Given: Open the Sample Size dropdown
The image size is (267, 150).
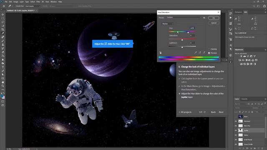Looking at the screenshot, I should pos(33,6).
